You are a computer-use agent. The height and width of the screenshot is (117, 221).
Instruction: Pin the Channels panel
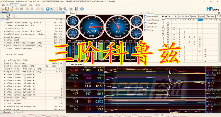(64, 13)
